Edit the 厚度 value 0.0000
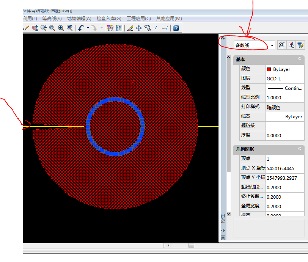The image size is (308, 262). 285,135
